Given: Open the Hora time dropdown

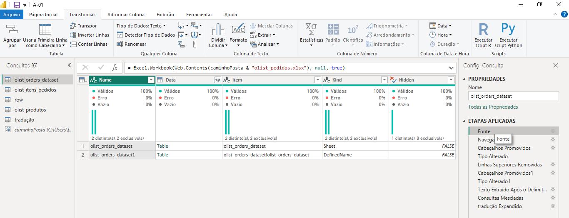Looking at the screenshot, I should coord(441,35).
